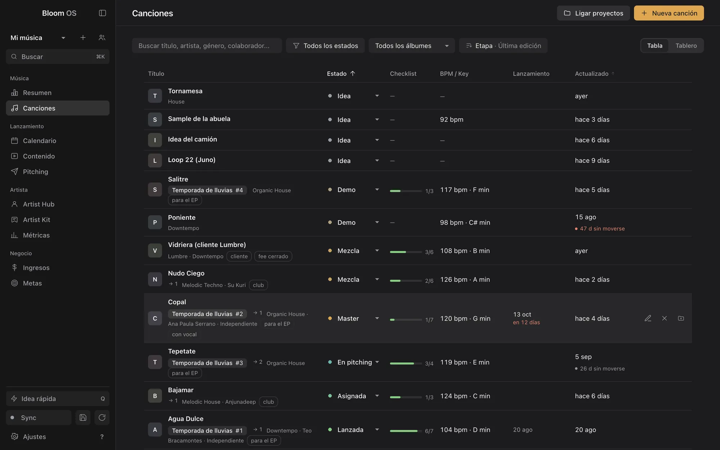Viewport: 720px width, 450px height.
Task: Open Copal's Master status dropdown
Action: pyautogui.click(x=354, y=318)
